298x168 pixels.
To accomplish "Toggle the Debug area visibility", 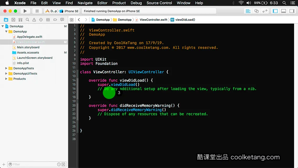I will coord(284,11).
